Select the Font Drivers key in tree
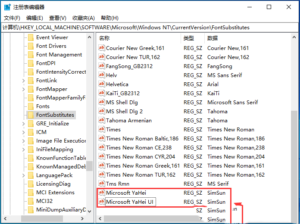300x224 pixels. [51, 46]
